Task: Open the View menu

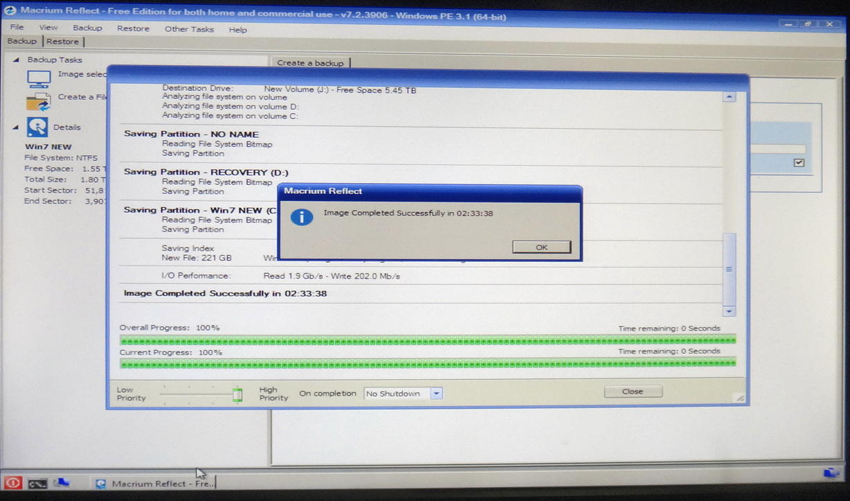Action: click(x=48, y=27)
